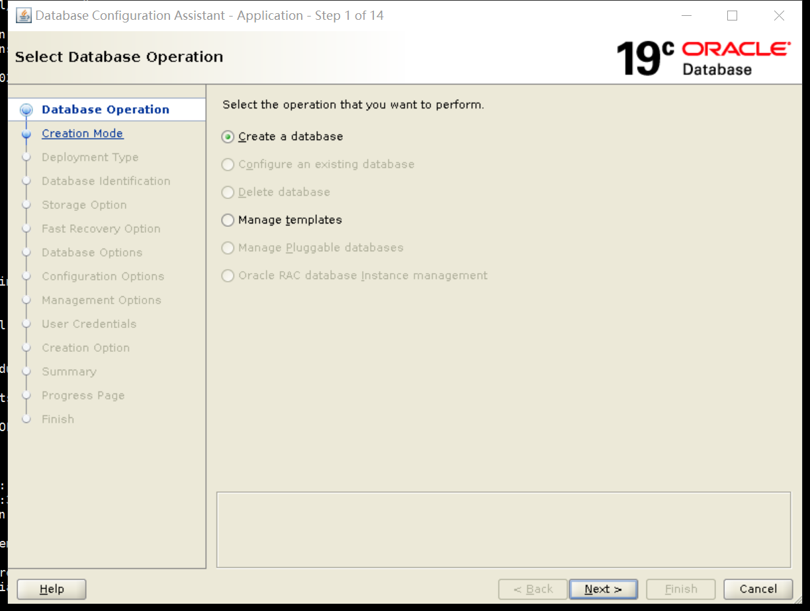Click the Fast Recovery Option step
Screen dimensions: 810x611
[x=101, y=228]
